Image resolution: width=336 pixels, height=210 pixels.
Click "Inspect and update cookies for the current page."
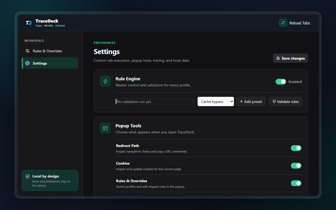pyautogui.click(x=149, y=169)
